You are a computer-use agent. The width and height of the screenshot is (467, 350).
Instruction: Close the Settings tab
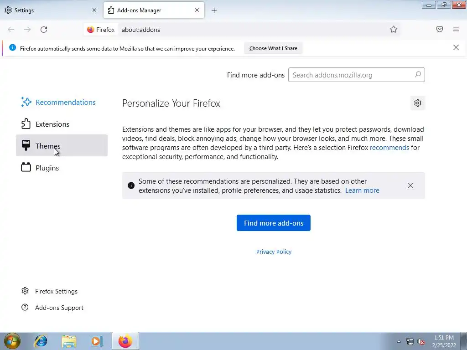[x=94, y=10]
